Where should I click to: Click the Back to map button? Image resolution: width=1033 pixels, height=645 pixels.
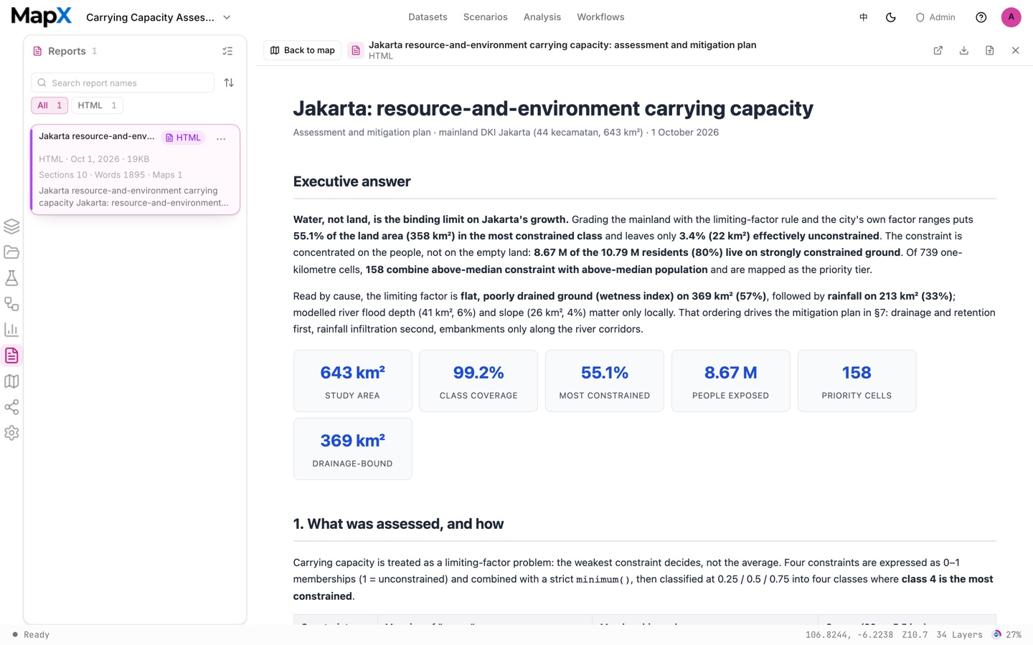click(x=303, y=50)
